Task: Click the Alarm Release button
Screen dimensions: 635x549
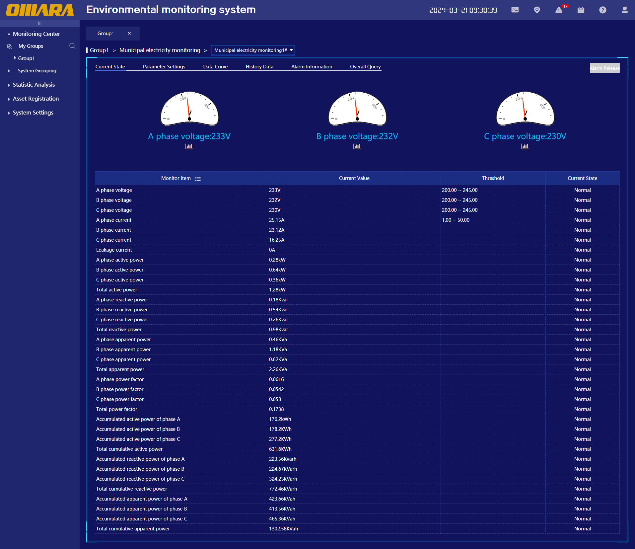Action: tap(604, 68)
